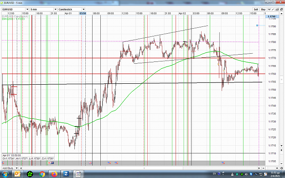Click the EMA(200) indicator label
The height and width of the screenshot is (178, 285).
13,19
